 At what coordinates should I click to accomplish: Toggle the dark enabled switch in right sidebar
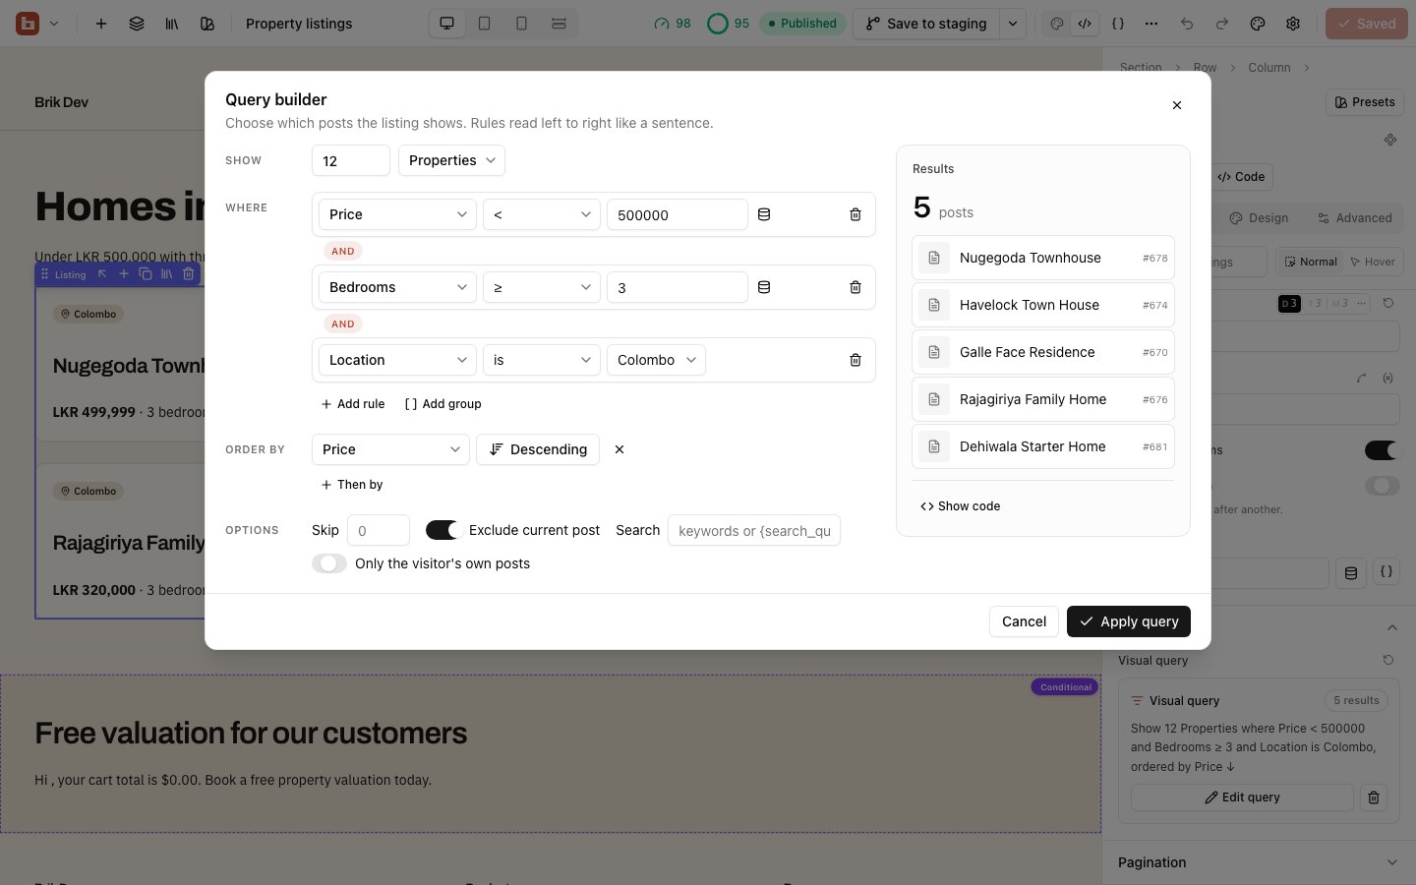1382,450
